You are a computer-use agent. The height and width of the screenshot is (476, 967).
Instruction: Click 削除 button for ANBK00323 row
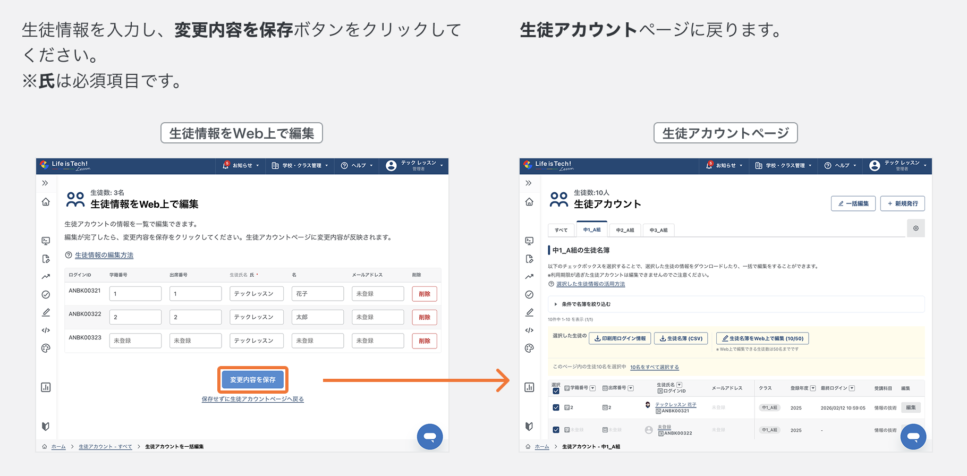424,341
